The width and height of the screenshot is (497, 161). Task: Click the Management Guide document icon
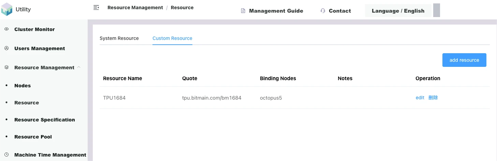[243, 11]
